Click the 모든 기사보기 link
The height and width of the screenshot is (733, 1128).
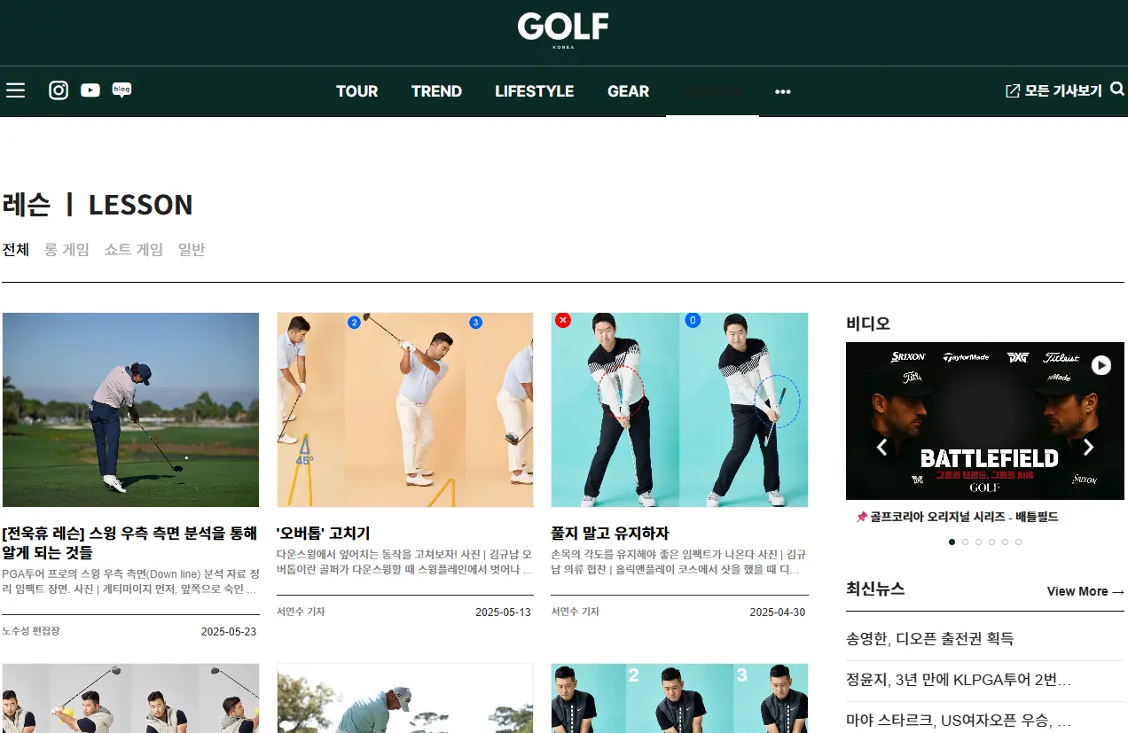click(x=1063, y=90)
